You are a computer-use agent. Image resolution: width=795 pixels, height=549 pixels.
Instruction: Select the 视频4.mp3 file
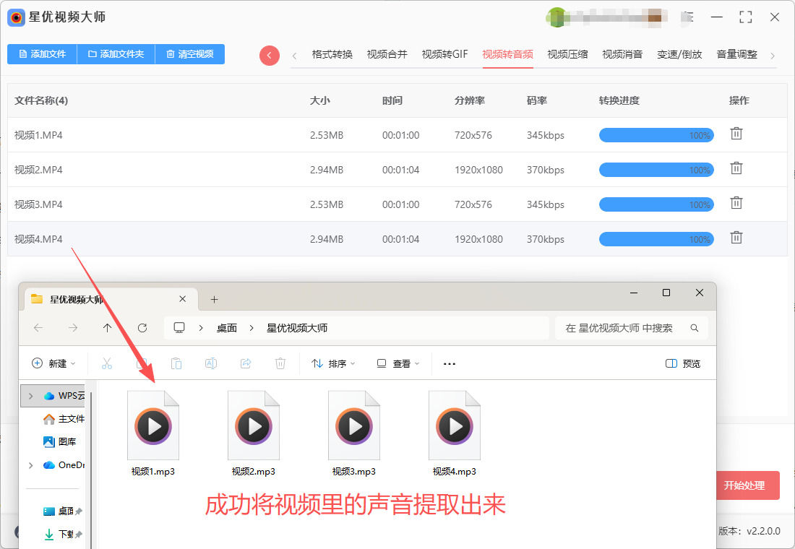455,433
